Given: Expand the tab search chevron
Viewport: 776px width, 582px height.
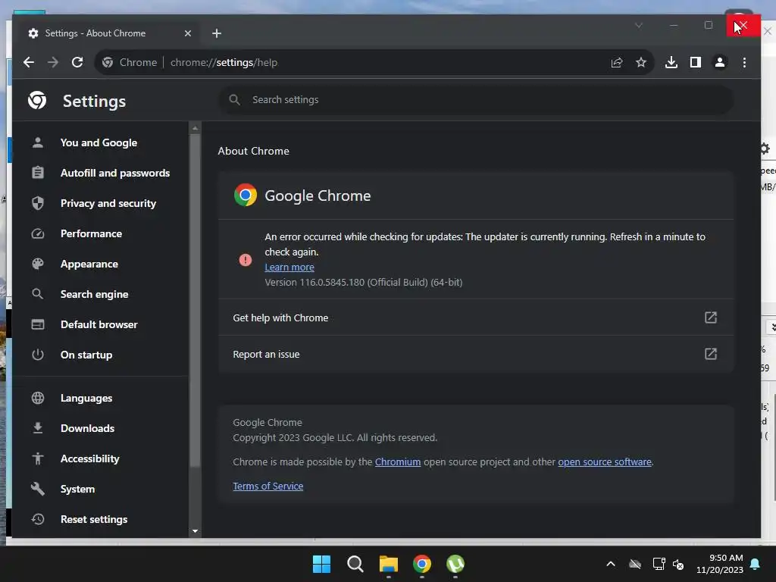Looking at the screenshot, I should point(639,25).
